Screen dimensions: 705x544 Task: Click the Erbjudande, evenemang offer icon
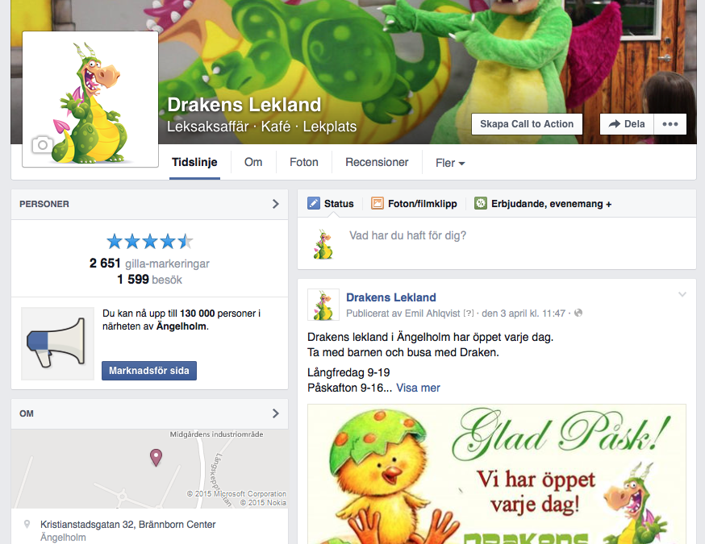coord(481,203)
